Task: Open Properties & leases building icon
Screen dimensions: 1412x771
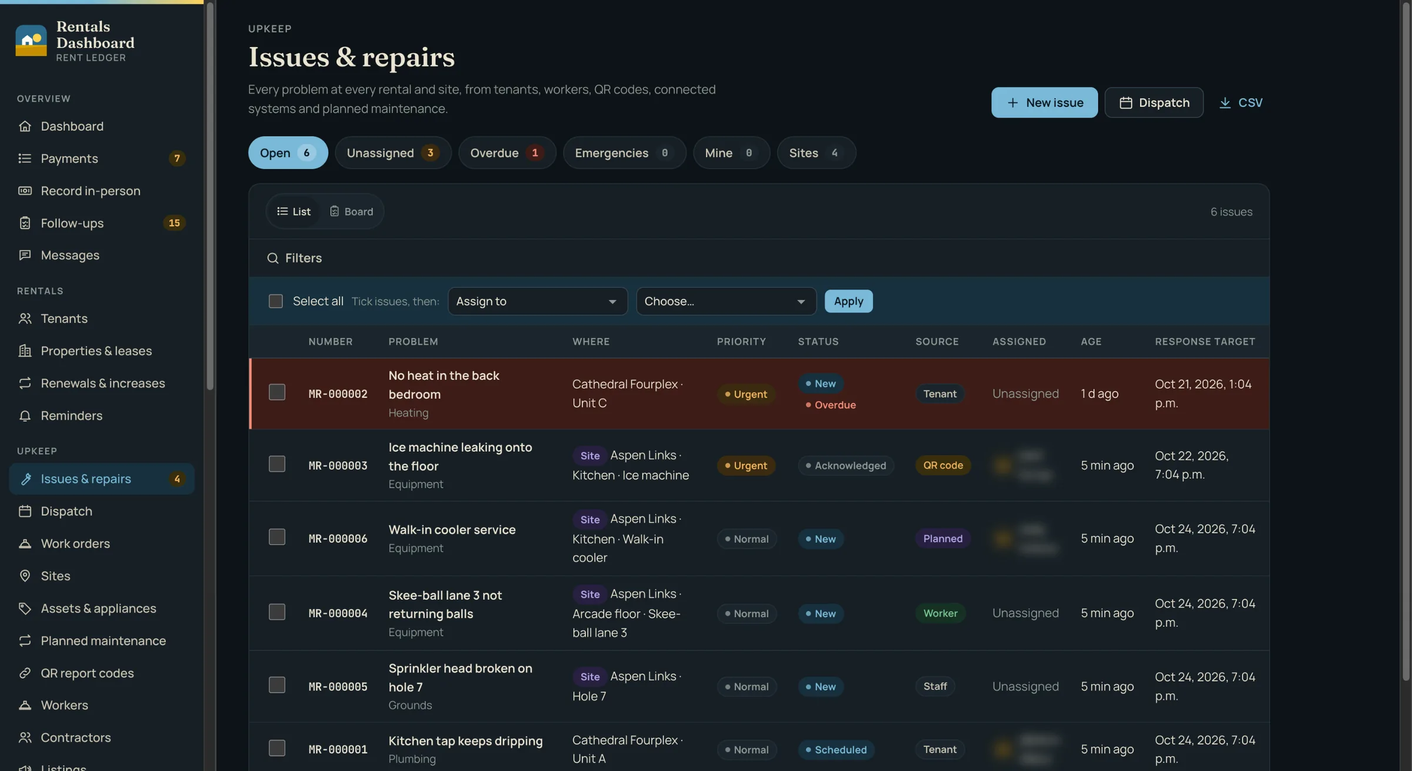Action: point(25,351)
